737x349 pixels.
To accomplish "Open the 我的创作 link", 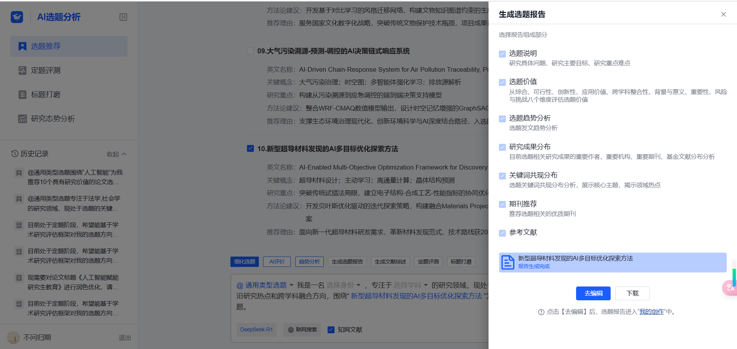I will tap(651, 312).
